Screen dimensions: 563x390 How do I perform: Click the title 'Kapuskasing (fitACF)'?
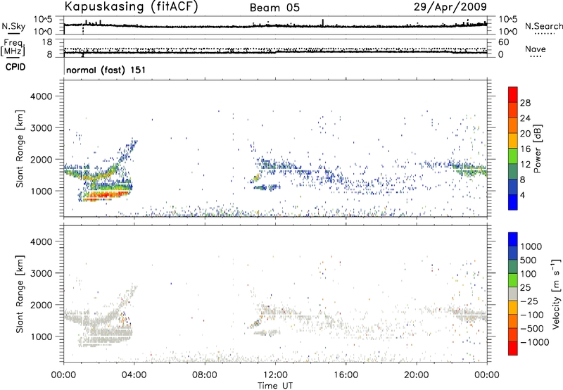pos(131,7)
